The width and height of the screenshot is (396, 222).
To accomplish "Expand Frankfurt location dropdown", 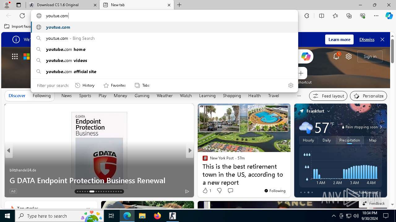I will (x=329, y=111).
